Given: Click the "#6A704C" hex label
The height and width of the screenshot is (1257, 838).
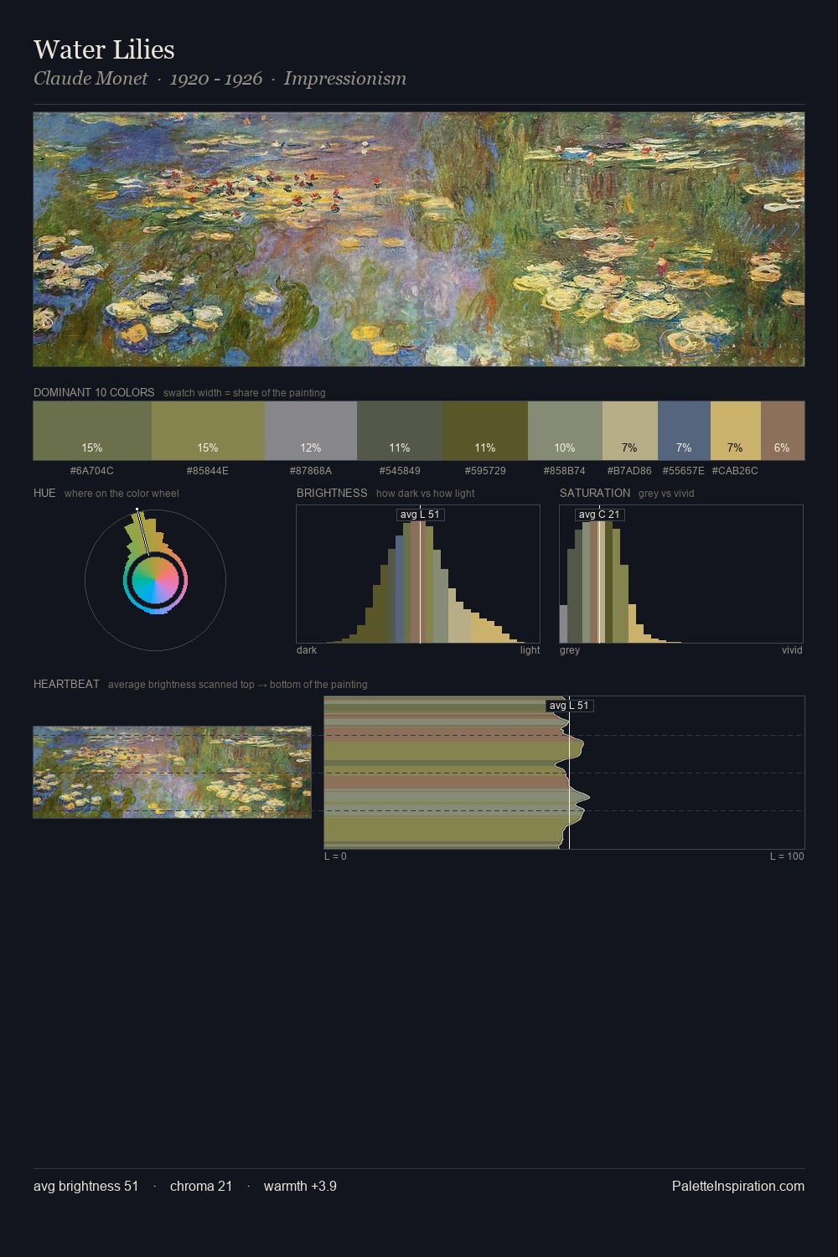Looking at the screenshot, I should point(92,471).
